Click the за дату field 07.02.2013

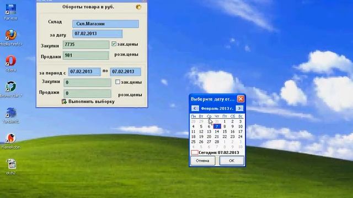[x=98, y=34]
